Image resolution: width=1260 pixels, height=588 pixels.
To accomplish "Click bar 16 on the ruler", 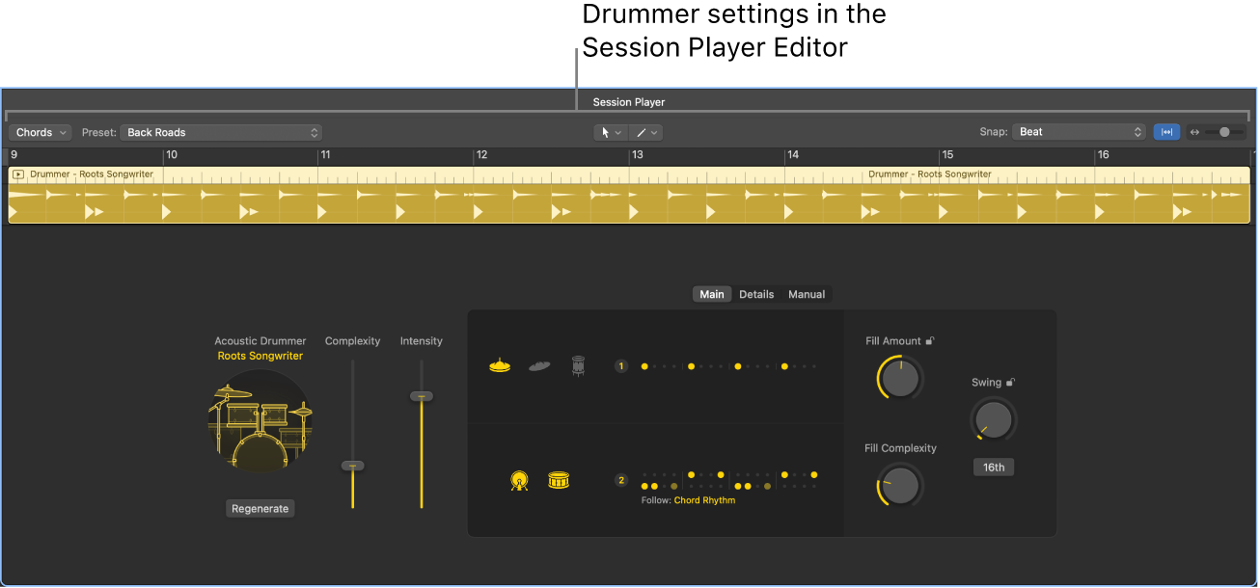I will [x=1103, y=155].
